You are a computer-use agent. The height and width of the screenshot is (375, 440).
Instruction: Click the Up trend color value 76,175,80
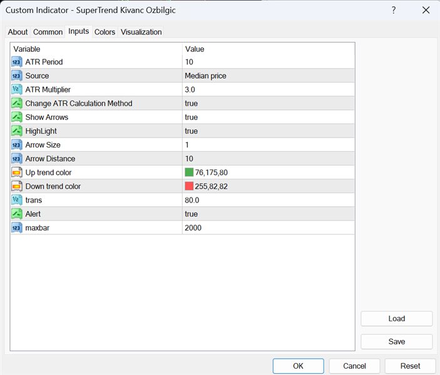(212, 172)
